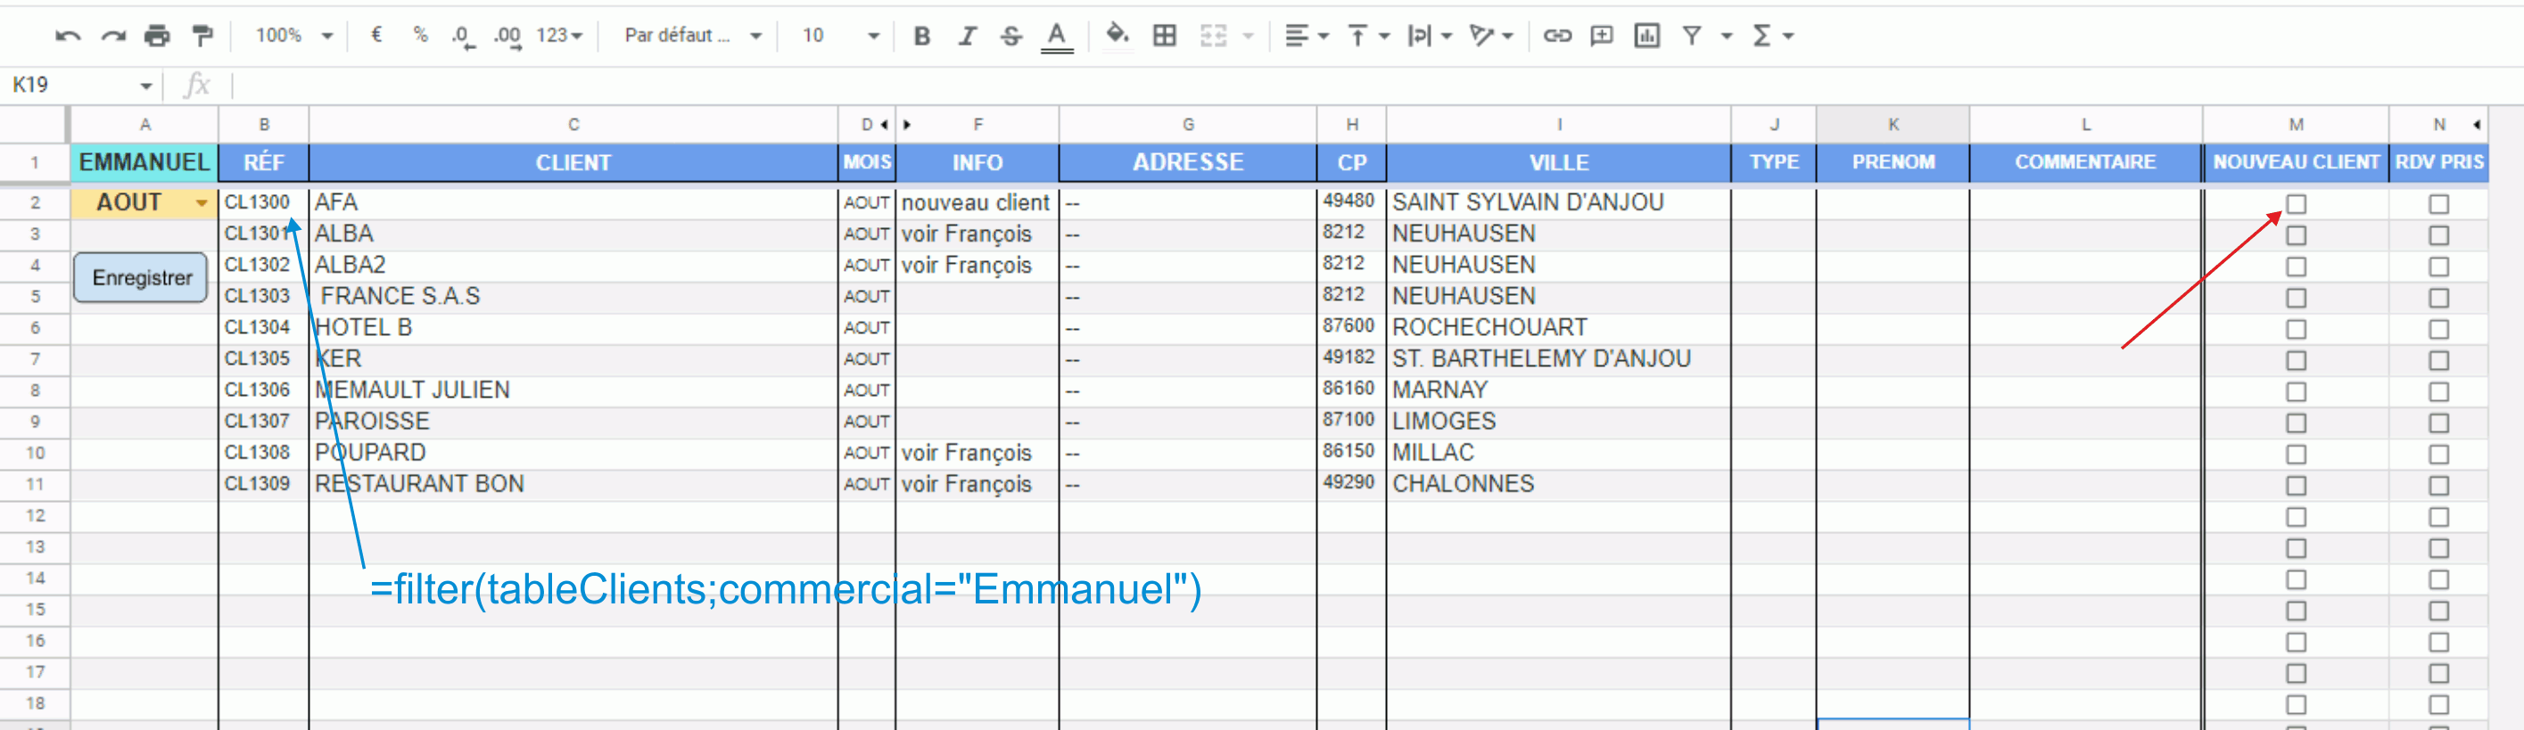Open the Name Box K19 dropdown
This screenshot has height=730, width=2524.
[x=146, y=86]
